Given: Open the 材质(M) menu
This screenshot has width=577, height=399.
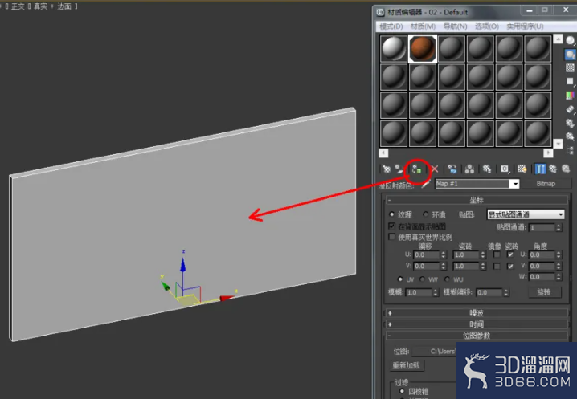Looking at the screenshot, I should pyautogui.click(x=423, y=26).
